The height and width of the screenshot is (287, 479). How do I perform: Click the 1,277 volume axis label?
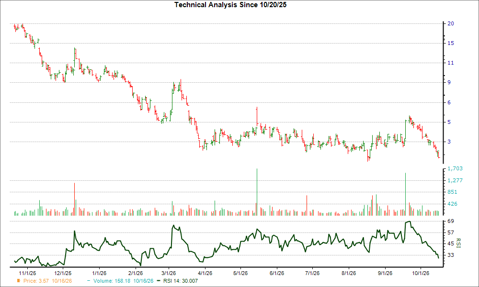(x=455, y=180)
